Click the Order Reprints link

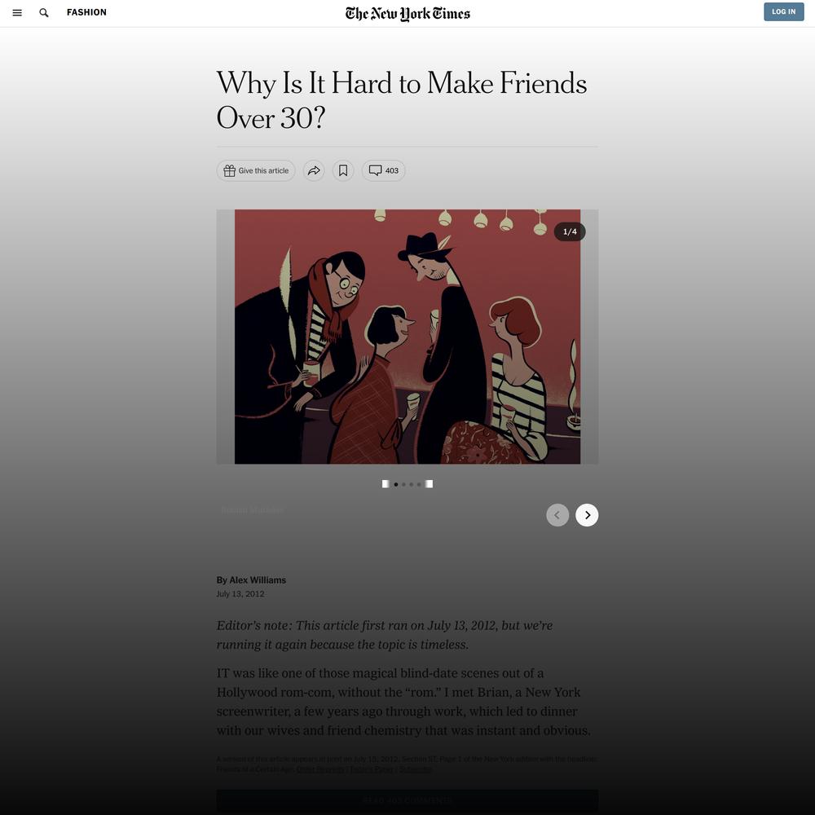click(x=320, y=769)
